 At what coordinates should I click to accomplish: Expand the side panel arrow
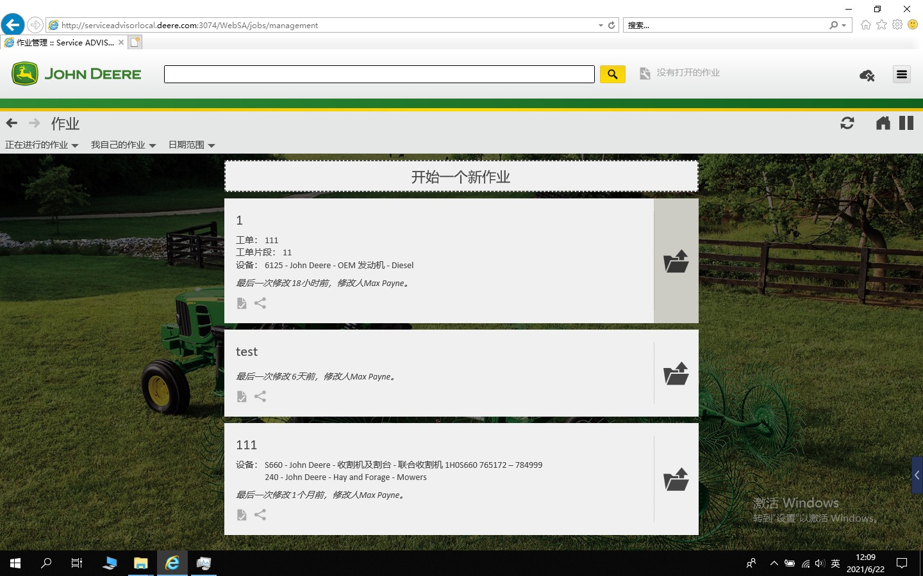[x=917, y=475]
